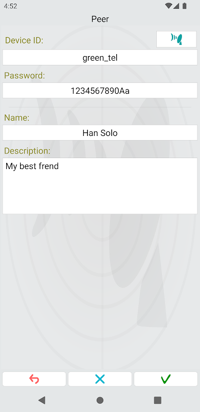Focus the Password field 1234567890Aa
Viewport: 200px width, 412px height.
click(100, 91)
